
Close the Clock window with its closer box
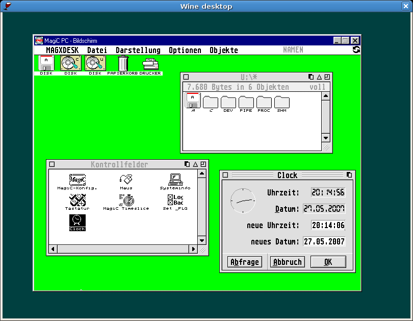[x=225, y=175]
